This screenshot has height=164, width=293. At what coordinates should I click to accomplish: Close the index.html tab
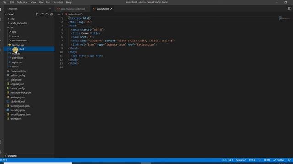click(111, 9)
